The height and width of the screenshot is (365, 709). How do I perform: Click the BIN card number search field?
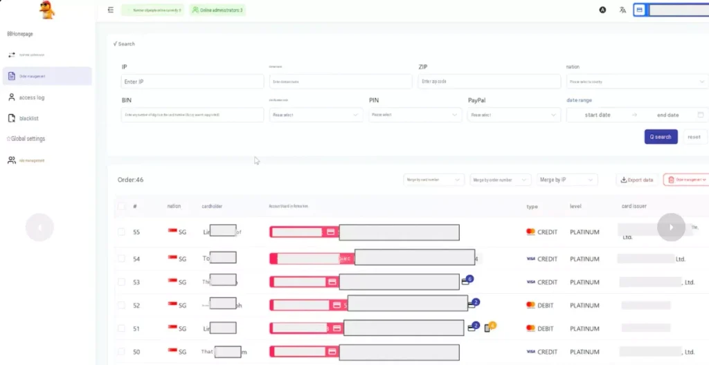coord(192,115)
